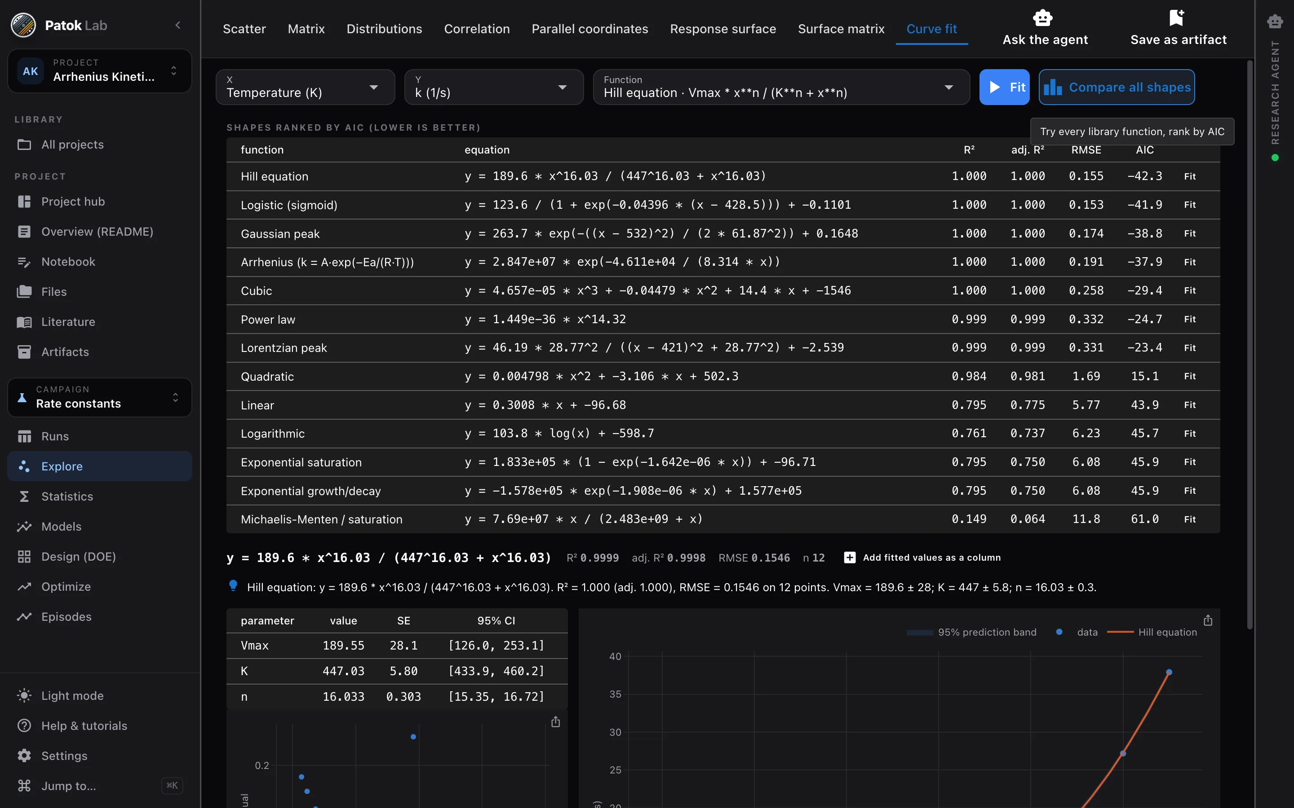The width and height of the screenshot is (1294, 808).
Task: Click the main panel vertical scrollbar
Action: (1250, 345)
